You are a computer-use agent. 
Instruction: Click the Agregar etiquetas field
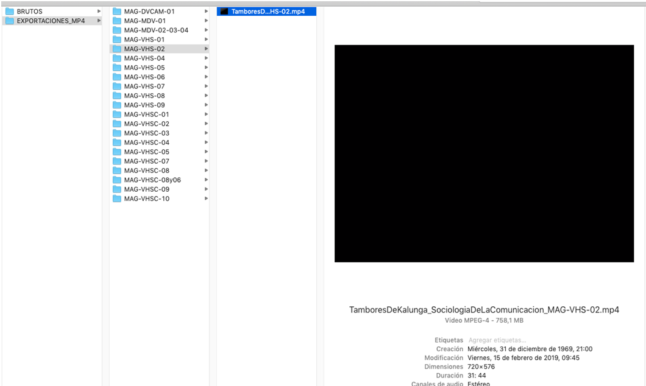click(497, 340)
